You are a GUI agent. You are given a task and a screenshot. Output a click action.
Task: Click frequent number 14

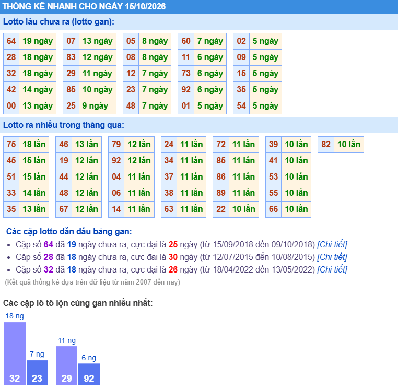(116, 209)
